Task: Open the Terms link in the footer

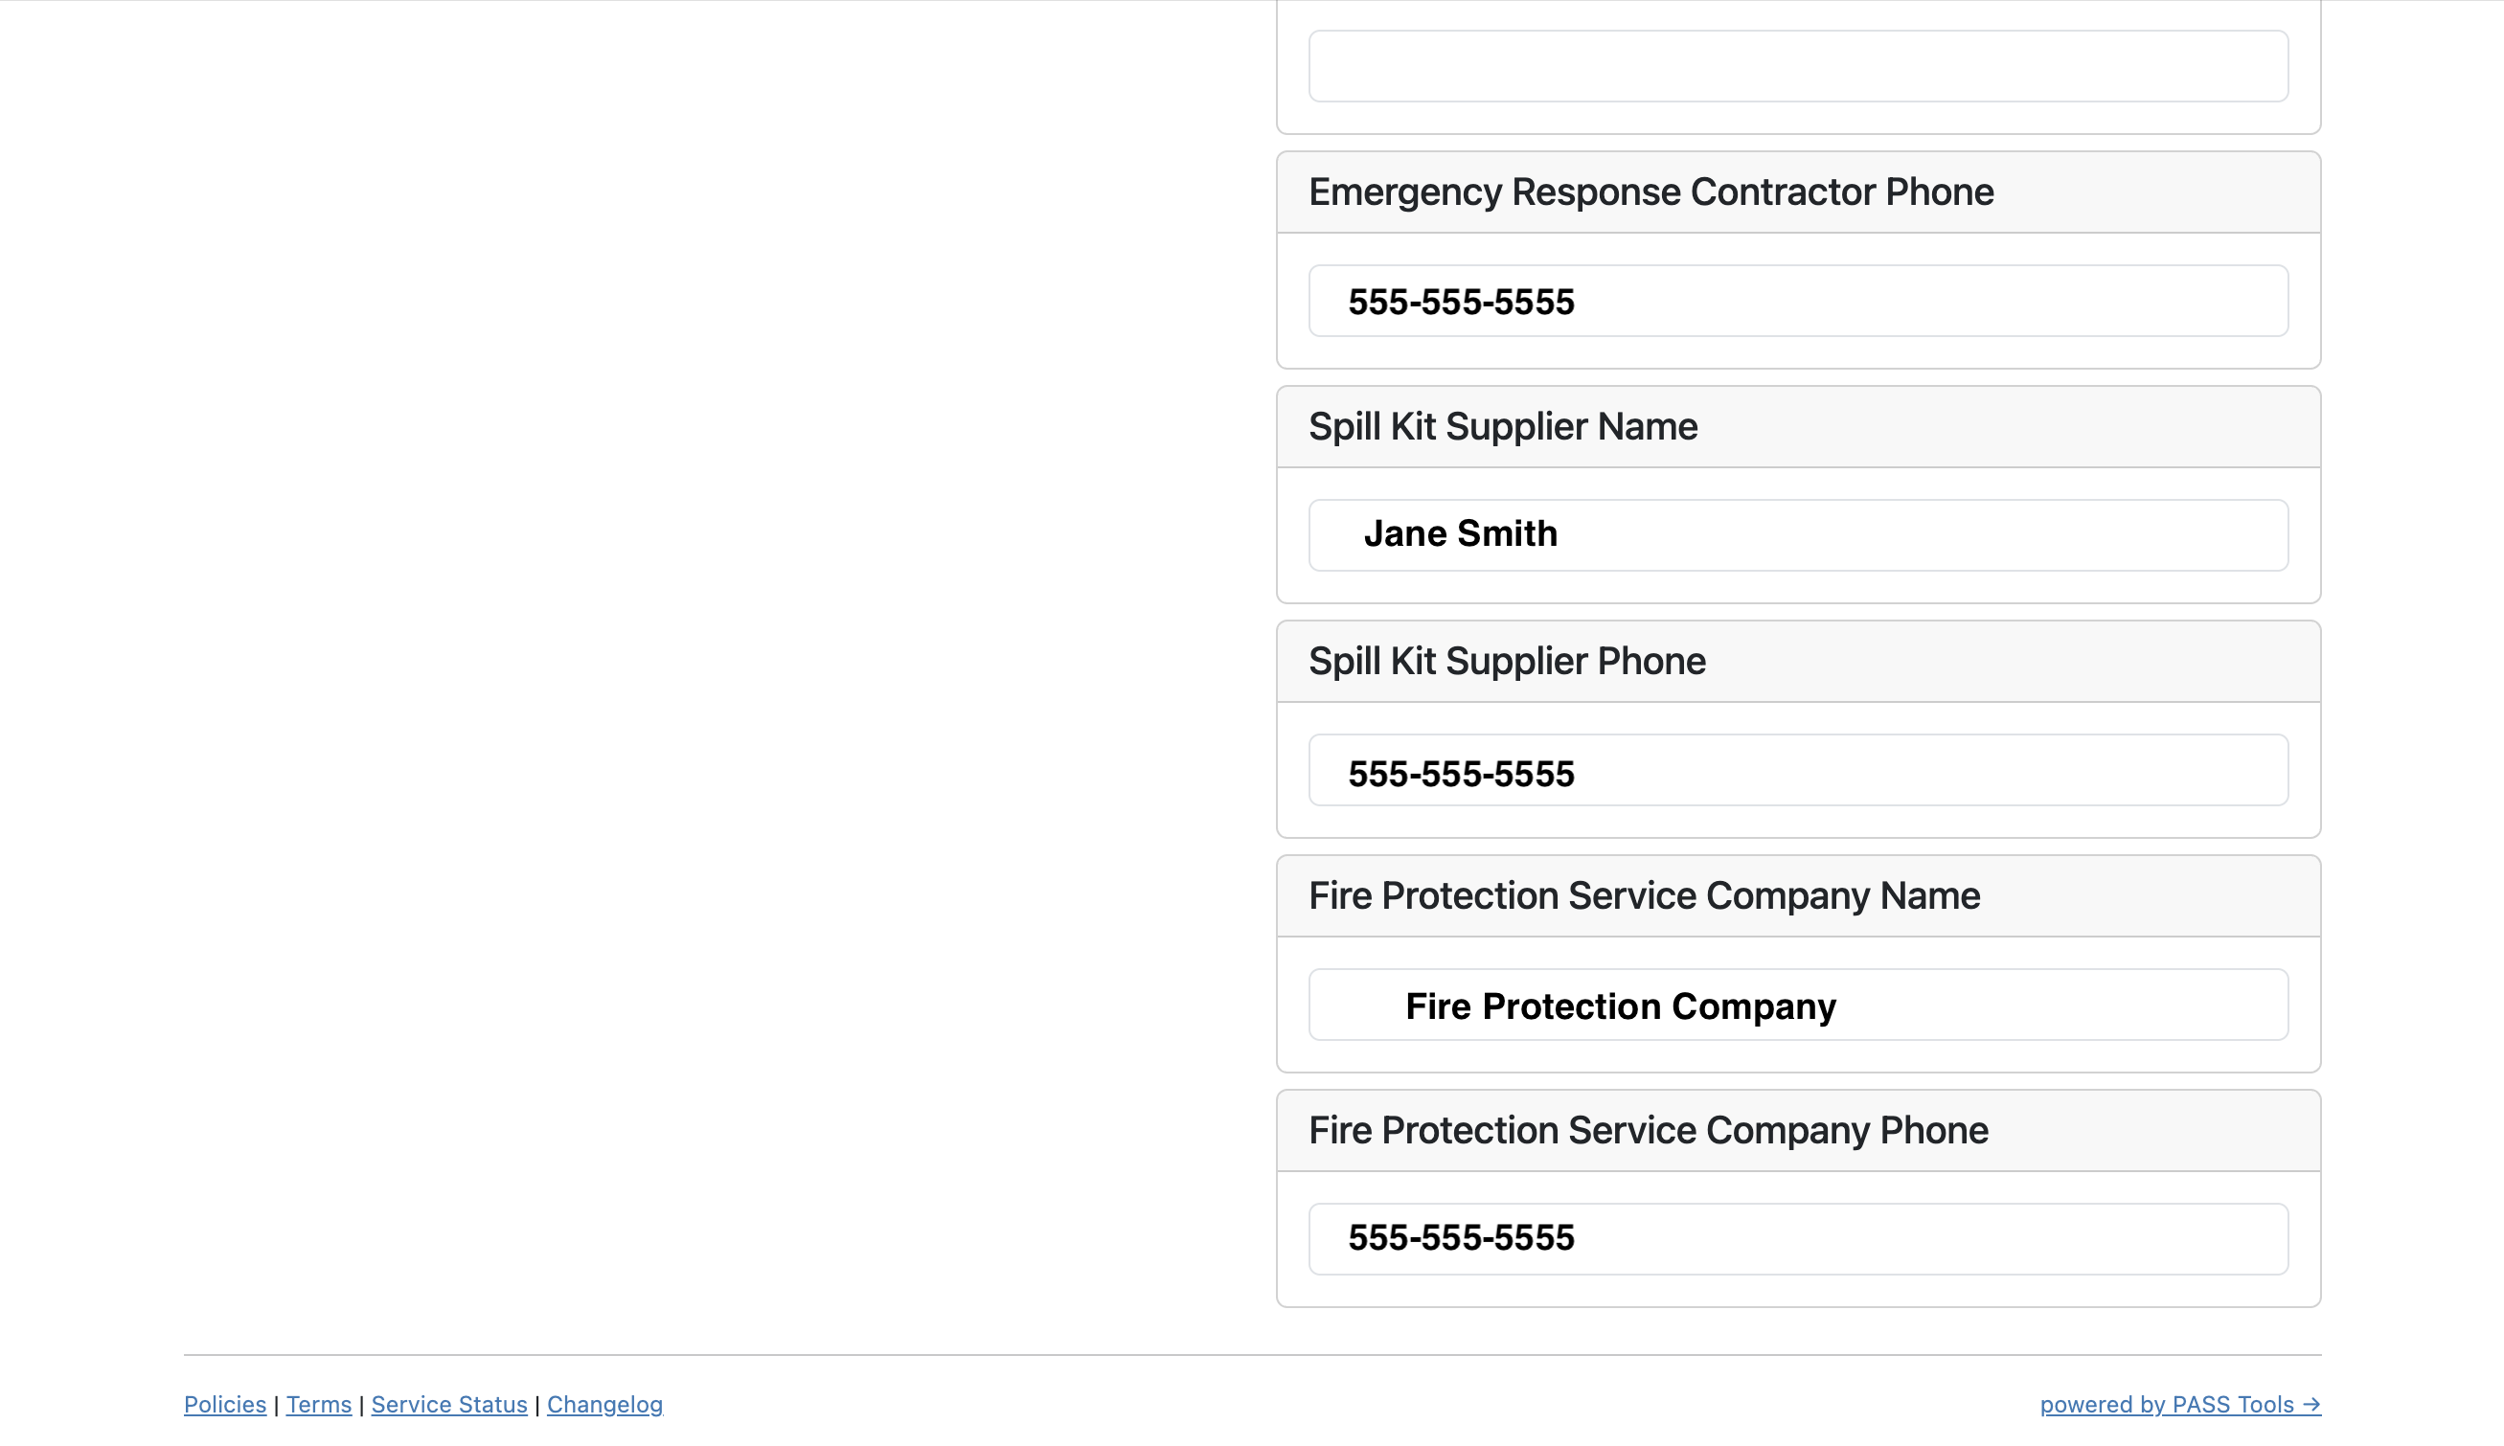Action: 318,1404
